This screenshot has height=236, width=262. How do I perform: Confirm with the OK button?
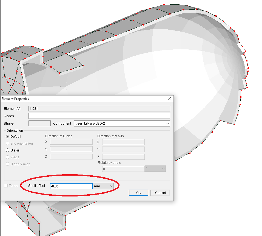[x=138, y=193]
